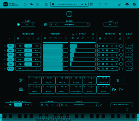Click the magic wand icon beside chord pads

coord(21,80)
